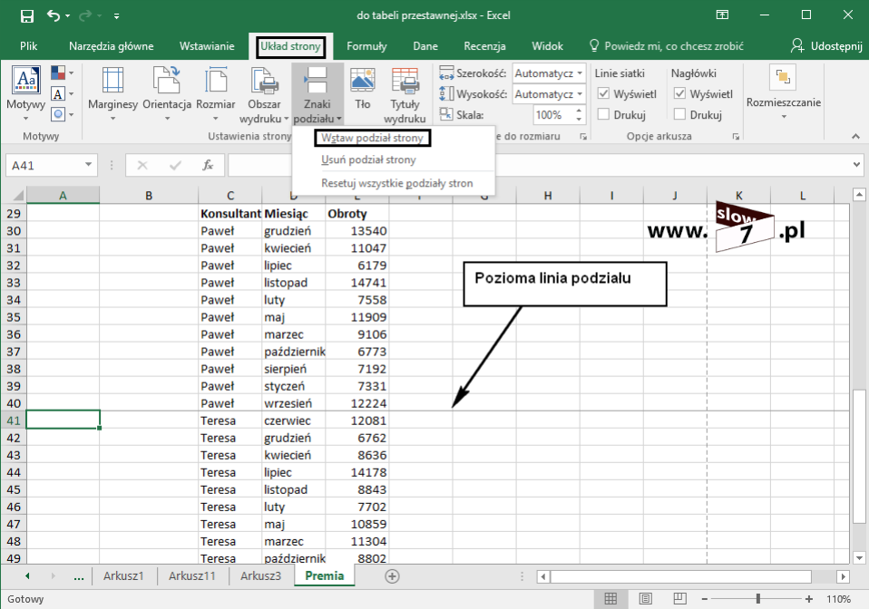The width and height of the screenshot is (869, 609).
Task: Switch to Narzędzia główne tab
Action: tap(112, 46)
